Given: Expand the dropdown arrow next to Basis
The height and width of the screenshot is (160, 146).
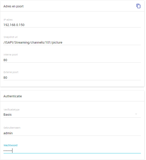Looking at the screenshot, I should click(x=136, y=114).
